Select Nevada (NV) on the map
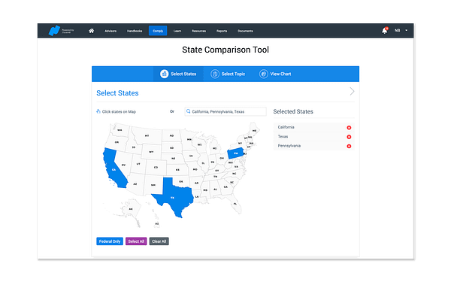The image size is (451, 282). click(x=123, y=165)
